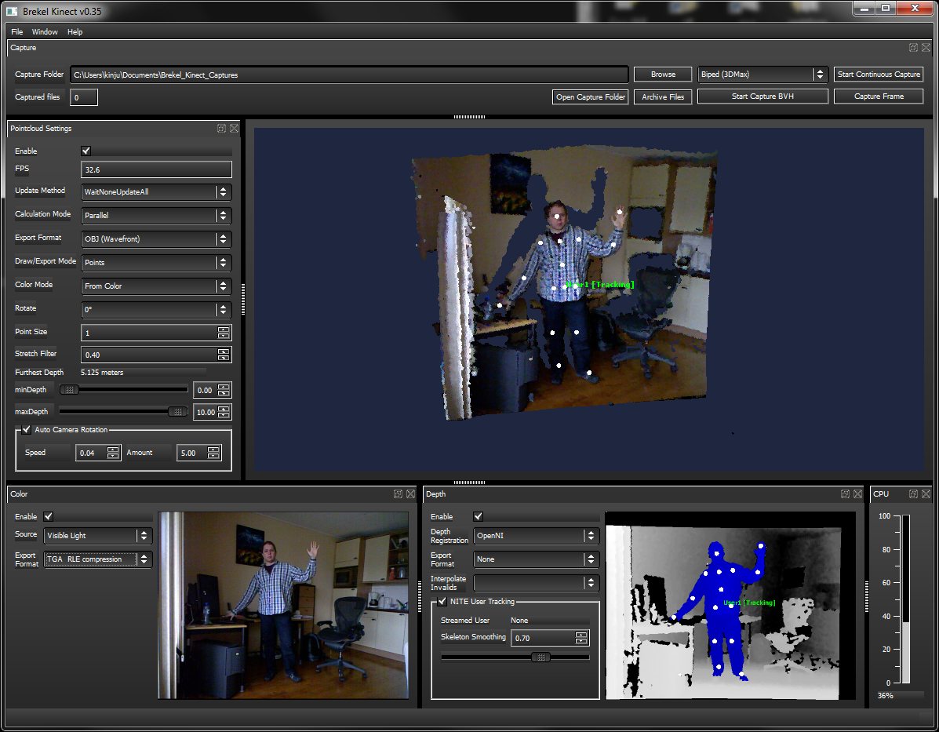
Task: Click the Point Size spinner arrows
Action: click(x=224, y=333)
